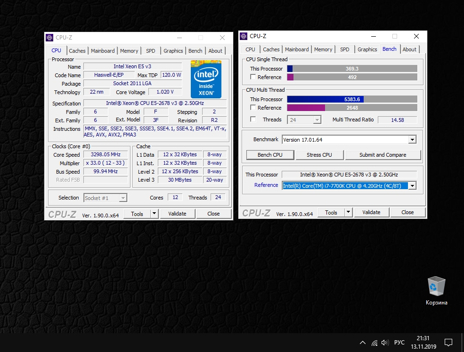Click Specification field Xeon E5-2678 v3
464x352 pixels.
tap(155, 103)
